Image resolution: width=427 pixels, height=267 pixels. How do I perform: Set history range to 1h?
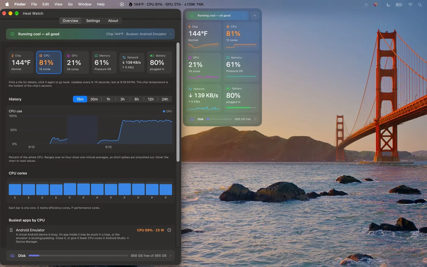108,99
